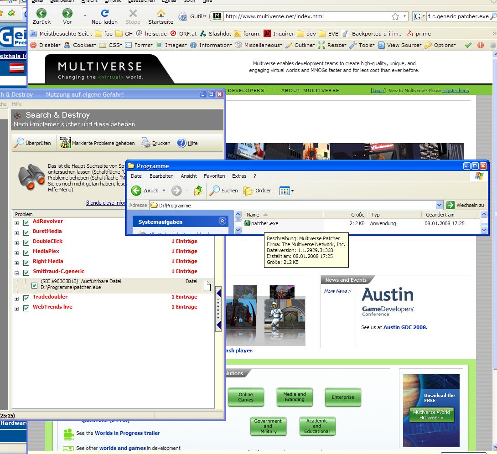Click Worlds in Progress trailer link

click(127, 433)
